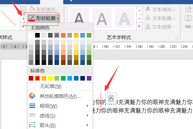Screen dimensions: 193x129
Task: Click the 文本轮廓 outlined A icon
Action: coord(148,18)
